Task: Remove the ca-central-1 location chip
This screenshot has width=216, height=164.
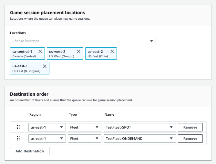Action: [40, 51]
